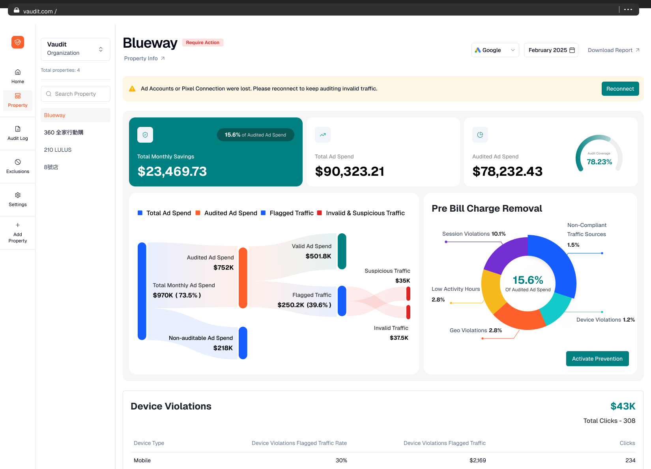
Task: Click the Device Violations Flagged Traffic Rate header
Action: click(299, 443)
